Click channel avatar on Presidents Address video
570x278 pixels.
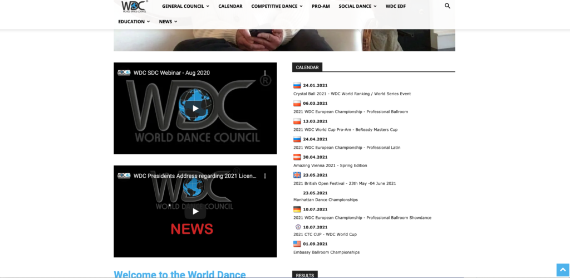point(124,175)
